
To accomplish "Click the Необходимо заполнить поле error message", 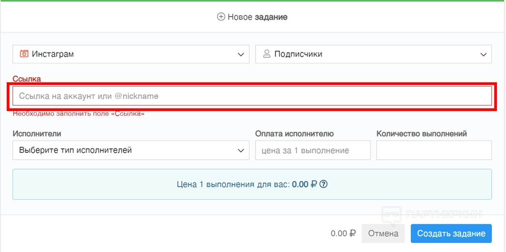I will click(x=79, y=114).
